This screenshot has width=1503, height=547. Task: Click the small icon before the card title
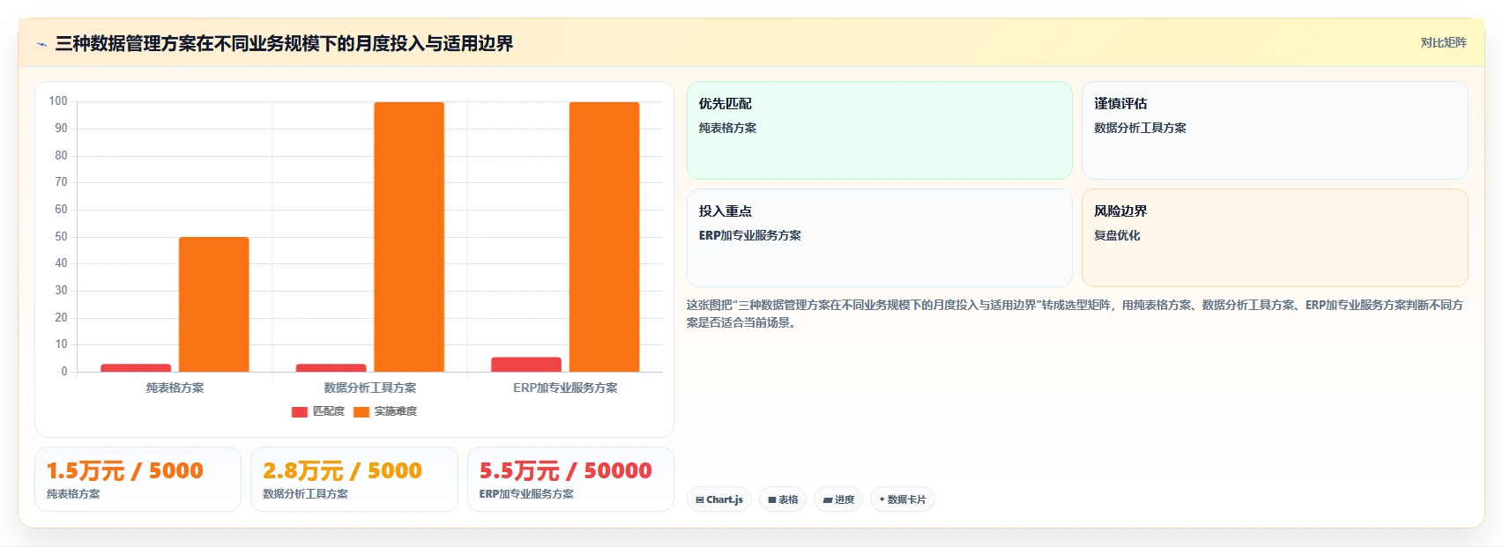click(41, 44)
